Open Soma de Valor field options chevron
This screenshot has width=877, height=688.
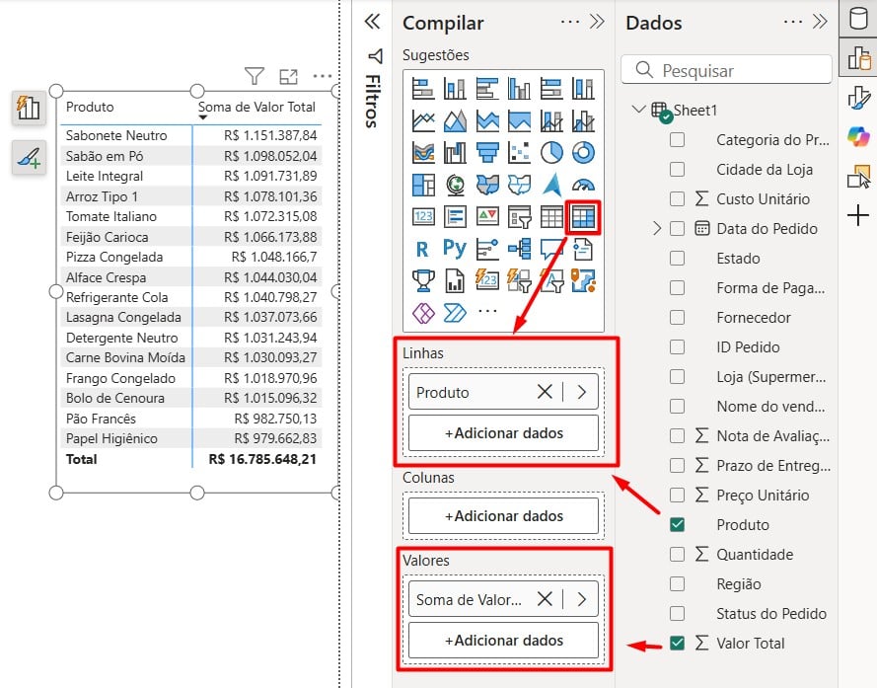click(x=582, y=599)
